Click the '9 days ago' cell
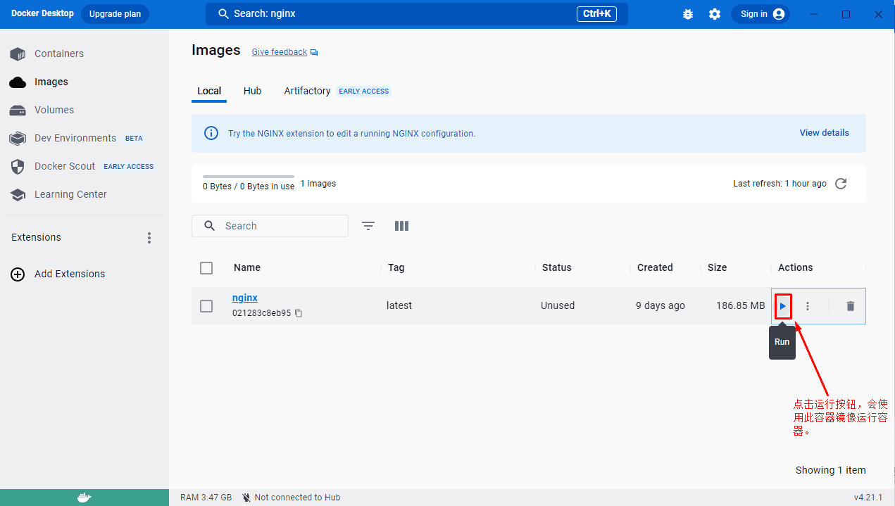The height and width of the screenshot is (506, 895). (661, 305)
